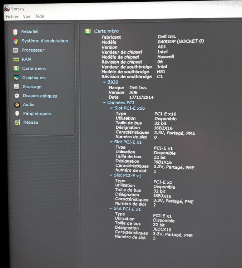Click the model value 040DDP (SOCKET 0)

coord(181,41)
